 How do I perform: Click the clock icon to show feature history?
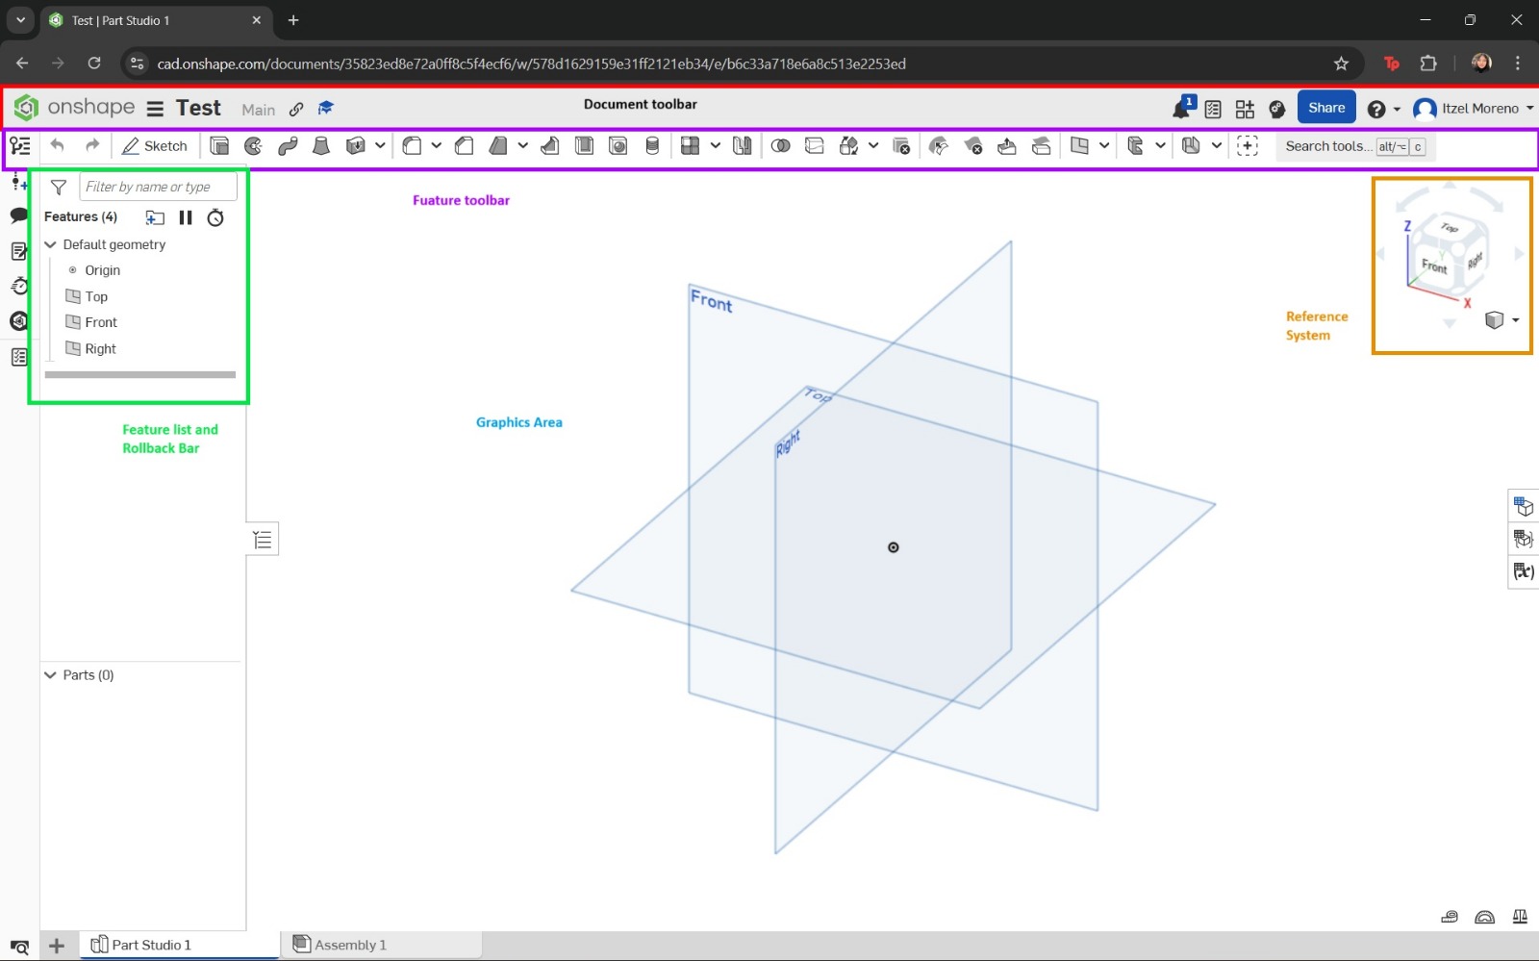coord(214,217)
